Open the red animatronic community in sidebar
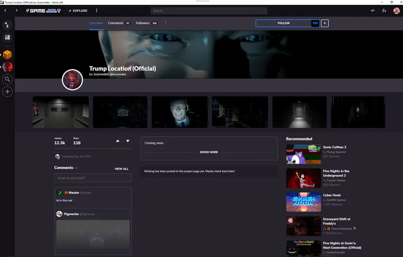This screenshot has height=257, width=403. (x=7, y=67)
